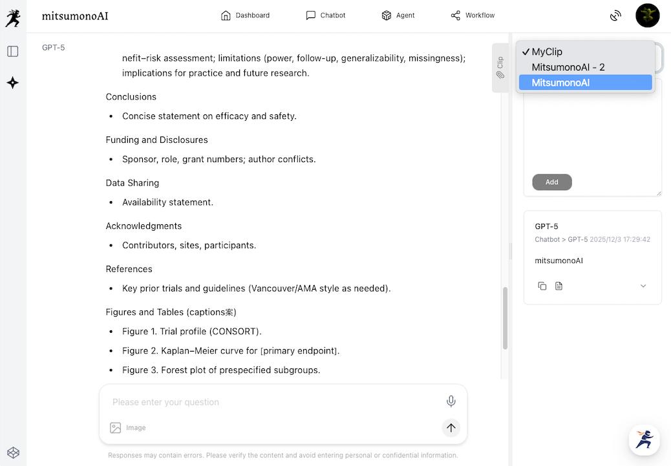Click the satellite broadcast icon in header

tap(615, 16)
